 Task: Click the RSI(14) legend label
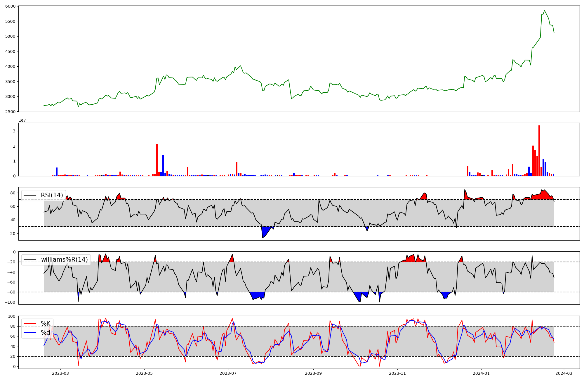click(52, 195)
